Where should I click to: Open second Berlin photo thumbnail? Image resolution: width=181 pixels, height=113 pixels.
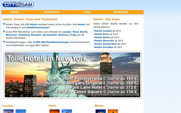pyautogui.click(x=113, y=111)
